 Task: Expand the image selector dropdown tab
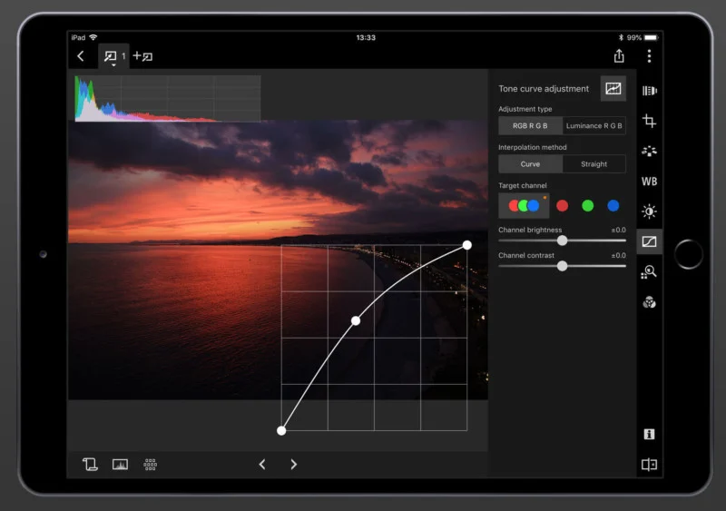[114, 57]
